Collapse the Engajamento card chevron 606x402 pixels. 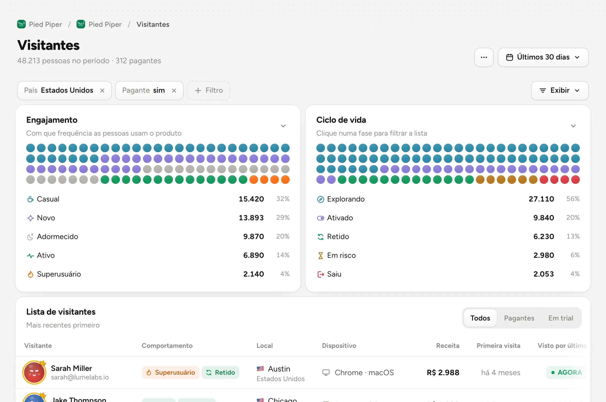coord(283,126)
